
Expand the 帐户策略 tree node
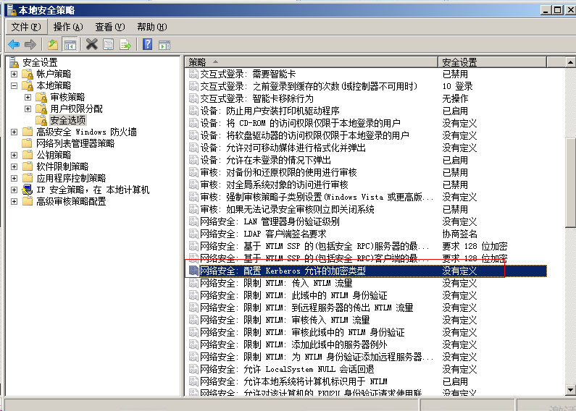click(14, 74)
